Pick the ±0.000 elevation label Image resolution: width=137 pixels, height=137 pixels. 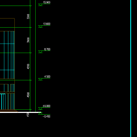(x=47, y=106)
